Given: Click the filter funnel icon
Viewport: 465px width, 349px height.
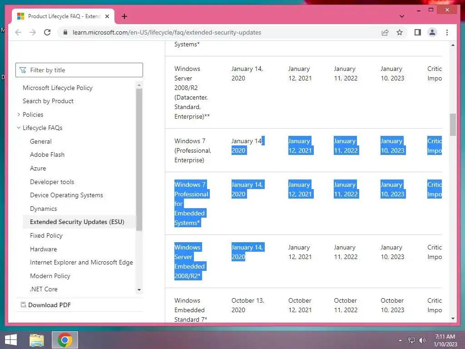Looking at the screenshot, I should click(23, 70).
